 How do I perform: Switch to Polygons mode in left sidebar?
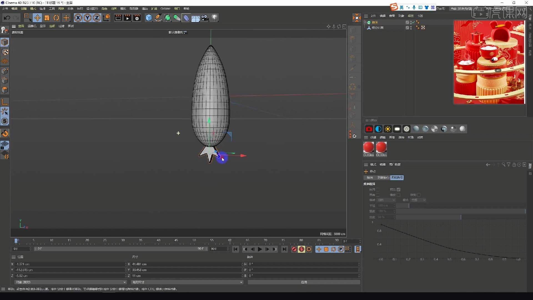(5, 90)
